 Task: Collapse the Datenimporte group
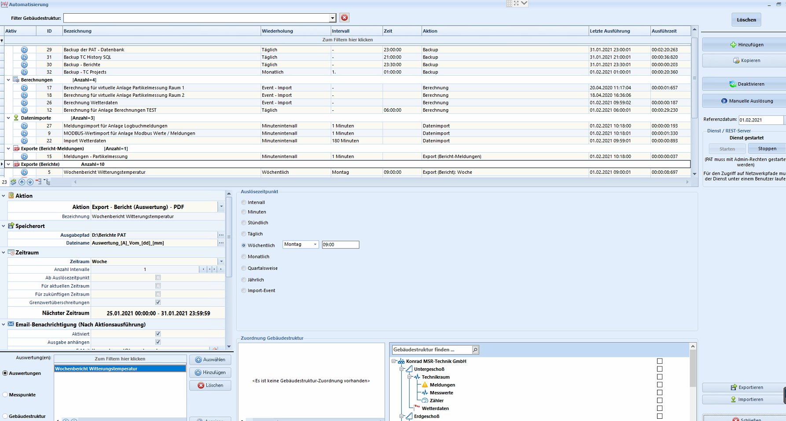tap(8, 118)
